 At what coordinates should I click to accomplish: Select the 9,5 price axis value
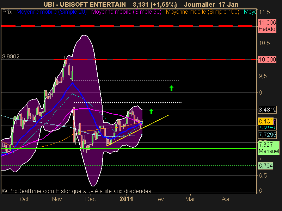pyautogui.click(x=263, y=76)
